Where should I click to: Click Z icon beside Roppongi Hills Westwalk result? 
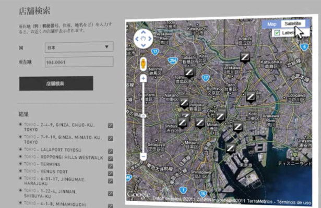click(110, 158)
